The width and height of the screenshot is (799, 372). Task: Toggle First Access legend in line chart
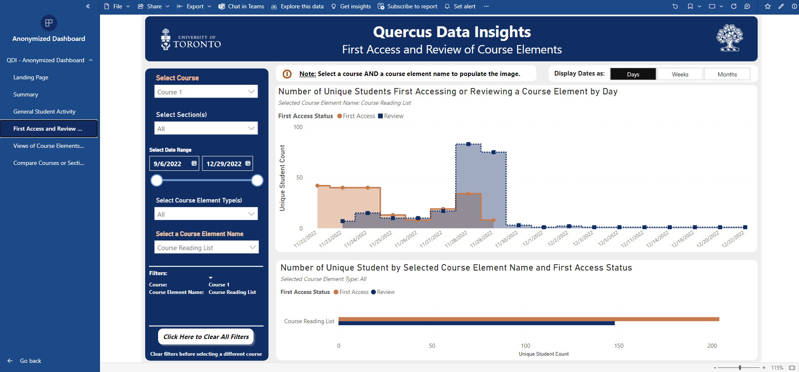pos(356,116)
